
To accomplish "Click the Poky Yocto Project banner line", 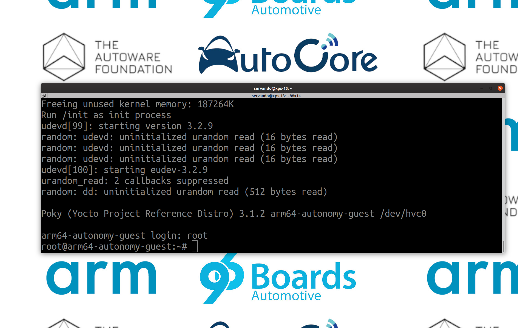I will click(234, 214).
